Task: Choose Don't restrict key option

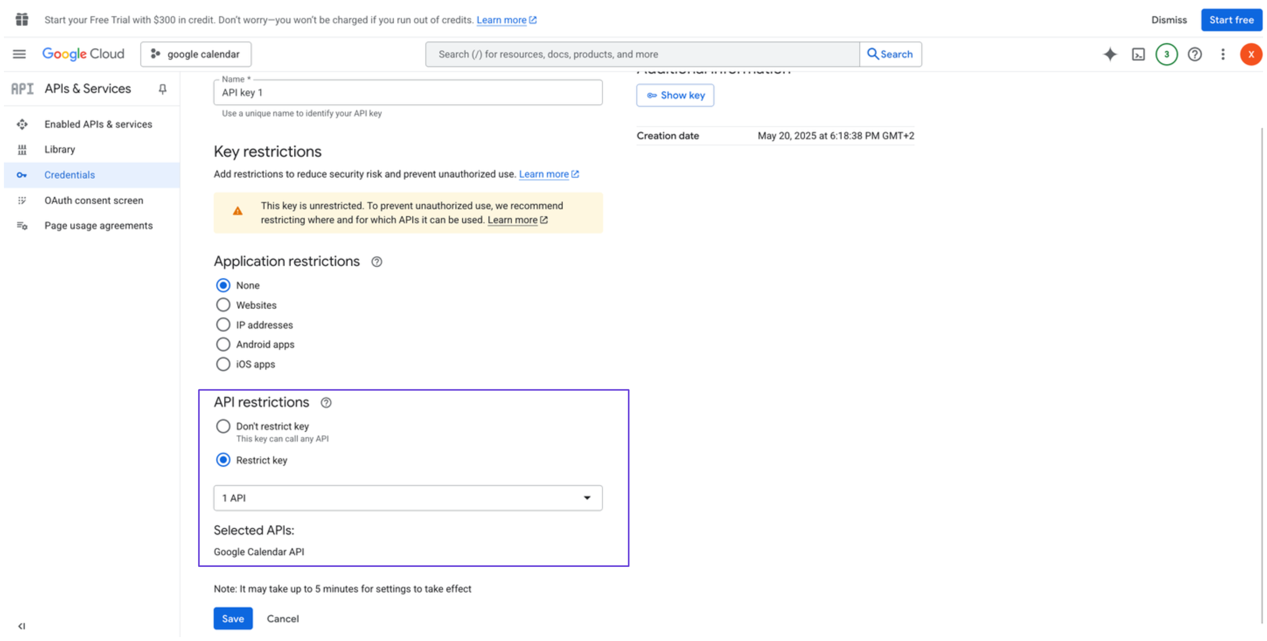Action: [x=223, y=426]
